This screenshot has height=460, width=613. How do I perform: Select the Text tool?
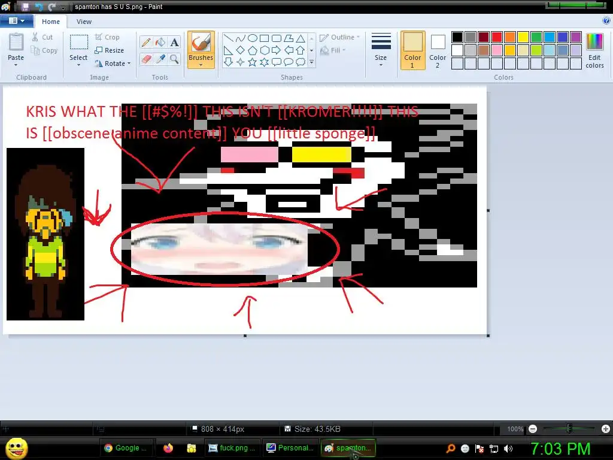click(174, 43)
